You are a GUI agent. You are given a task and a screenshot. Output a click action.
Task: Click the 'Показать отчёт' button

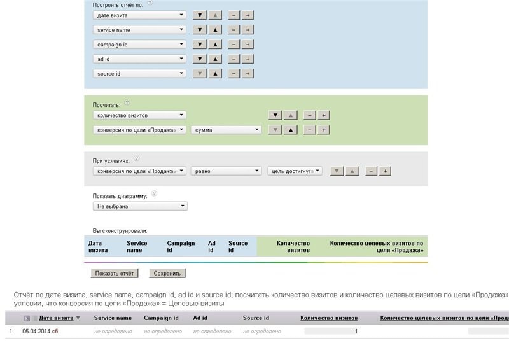(115, 273)
